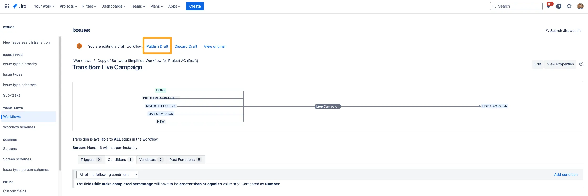Click the destination LIVE CAMPAIGN status
588x196 pixels.
click(495, 106)
